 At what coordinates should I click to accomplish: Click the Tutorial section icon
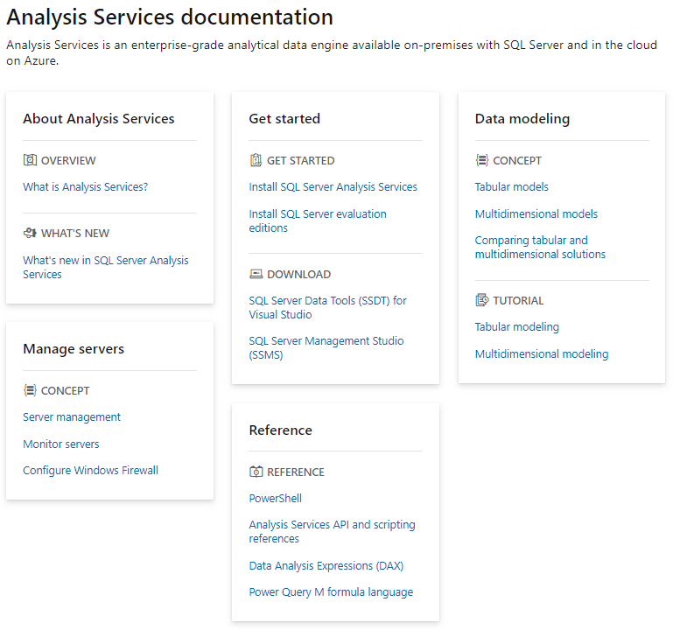click(481, 300)
